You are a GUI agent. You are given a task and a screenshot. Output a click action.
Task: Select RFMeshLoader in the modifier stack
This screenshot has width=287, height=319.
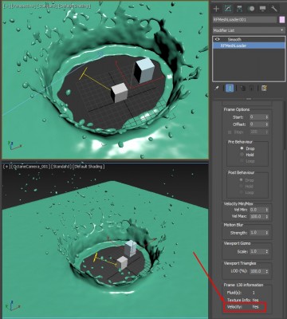249,45
